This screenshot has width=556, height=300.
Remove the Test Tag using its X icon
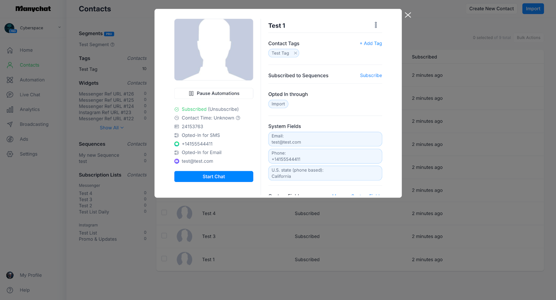[295, 53]
